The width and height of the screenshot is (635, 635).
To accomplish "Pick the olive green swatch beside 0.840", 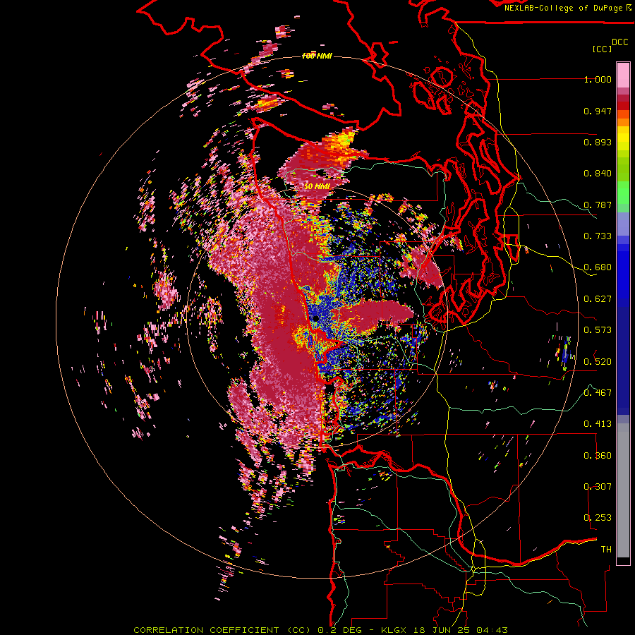I will (623, 169).
